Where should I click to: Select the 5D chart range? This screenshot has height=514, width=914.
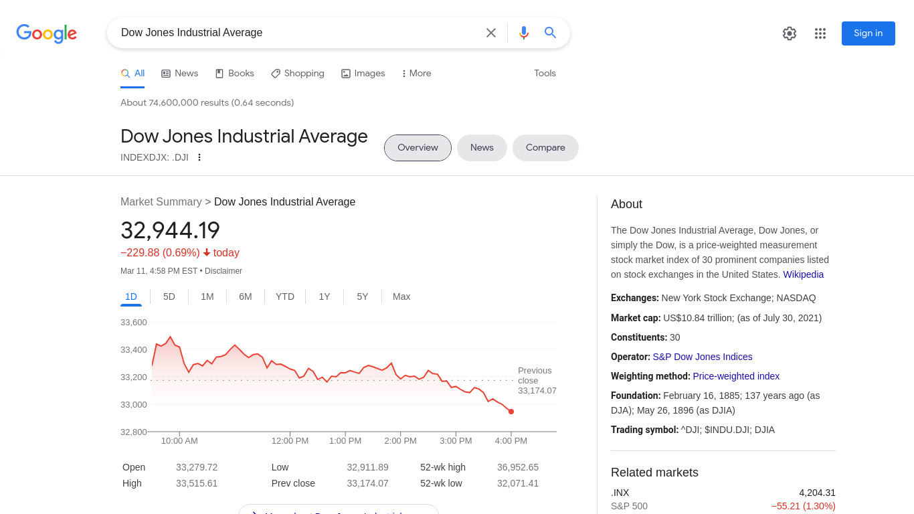coord(169,296)
